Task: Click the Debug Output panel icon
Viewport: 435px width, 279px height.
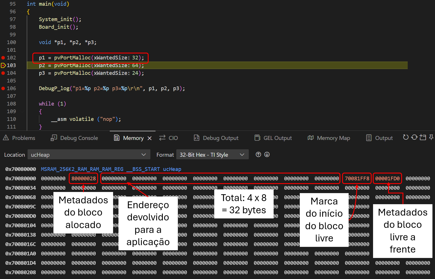Action: pos(196,138)
